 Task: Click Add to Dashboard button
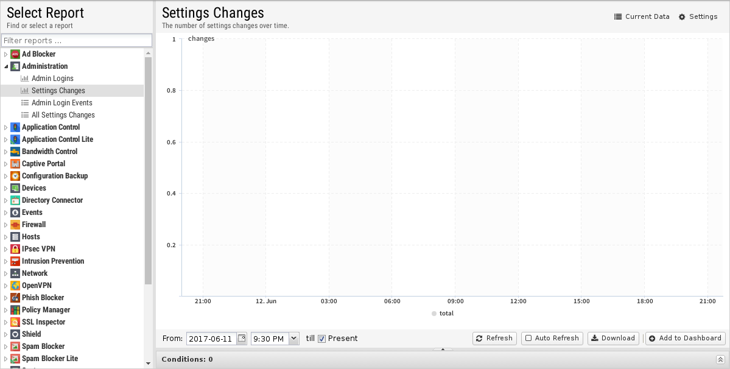coord(686,339)
